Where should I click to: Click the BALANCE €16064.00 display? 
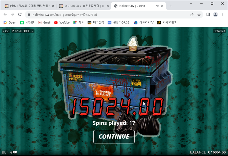coord(208,152)
